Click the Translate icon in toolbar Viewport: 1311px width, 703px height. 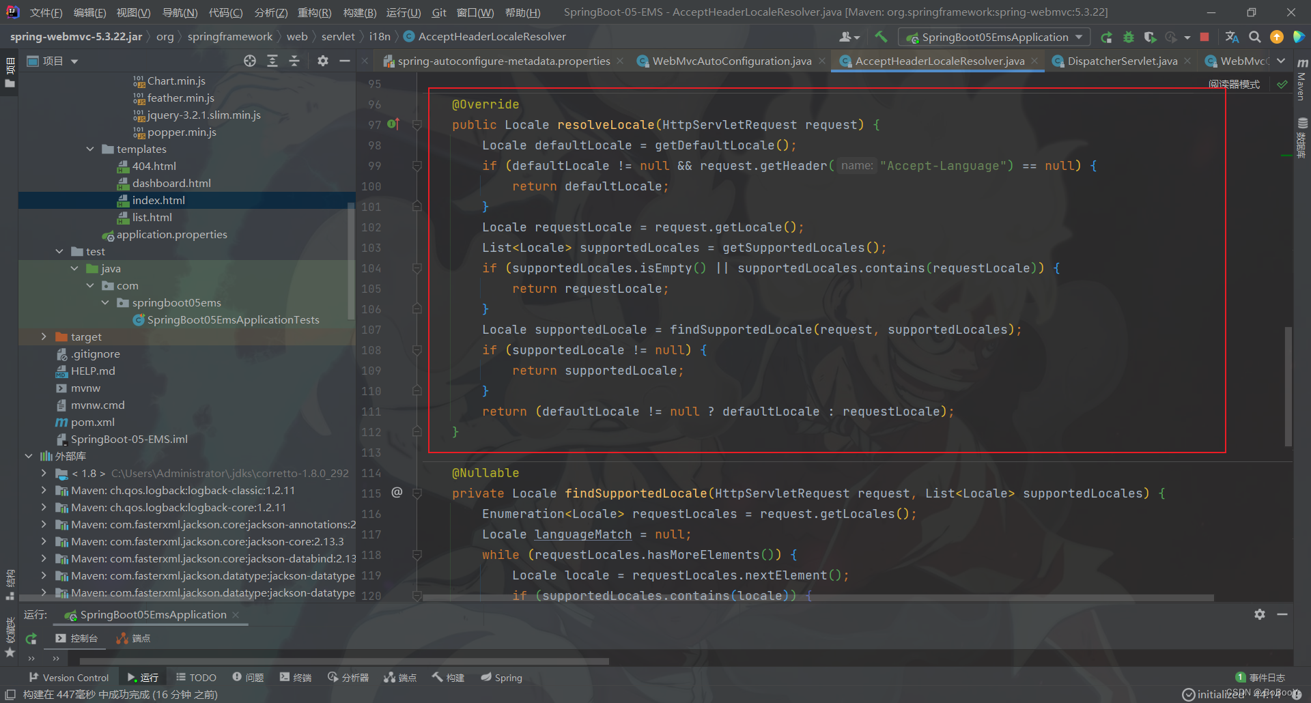pos(1232,37)
